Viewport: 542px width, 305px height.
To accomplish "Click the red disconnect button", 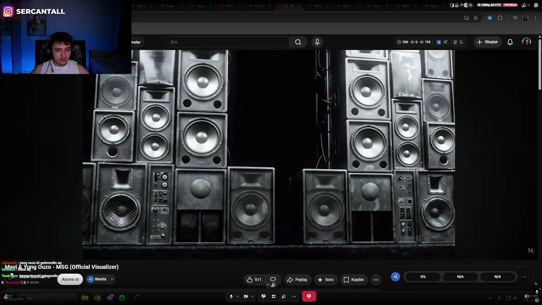I will 309,297.
